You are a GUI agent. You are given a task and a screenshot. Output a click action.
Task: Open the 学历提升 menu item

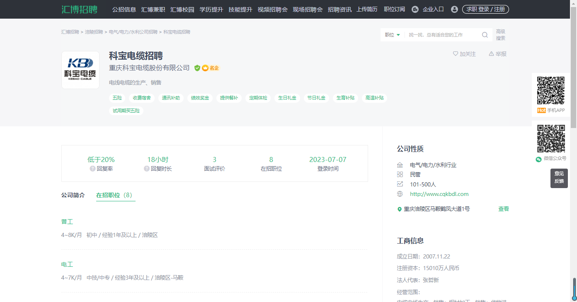[x=211, y=9]
